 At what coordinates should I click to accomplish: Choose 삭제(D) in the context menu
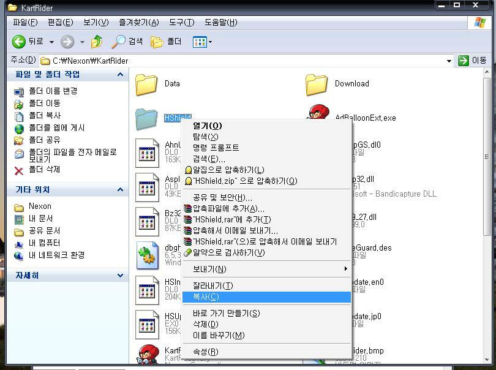pos(266,325)
